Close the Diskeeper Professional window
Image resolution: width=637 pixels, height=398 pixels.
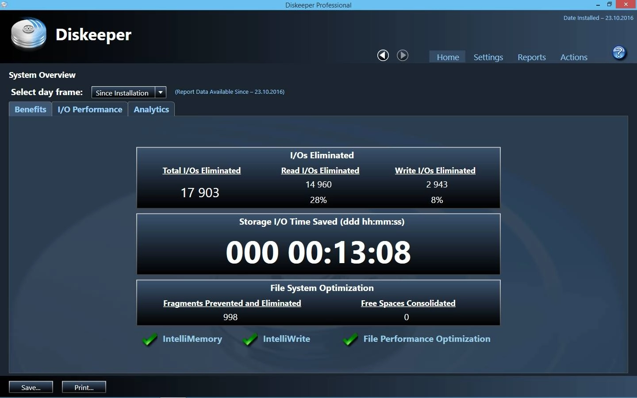[x=626, y=4]
